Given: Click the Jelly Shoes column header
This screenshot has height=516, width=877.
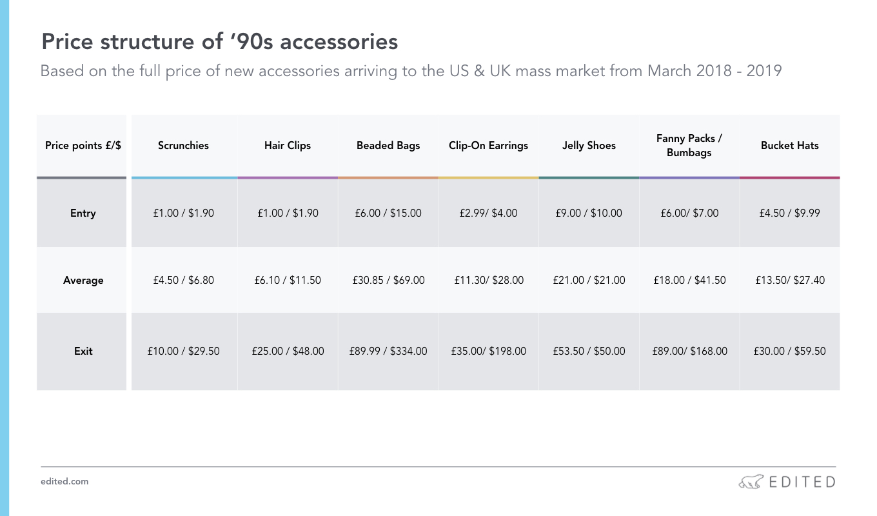Looking at the screenshot, I should click(x=589, y=146).
